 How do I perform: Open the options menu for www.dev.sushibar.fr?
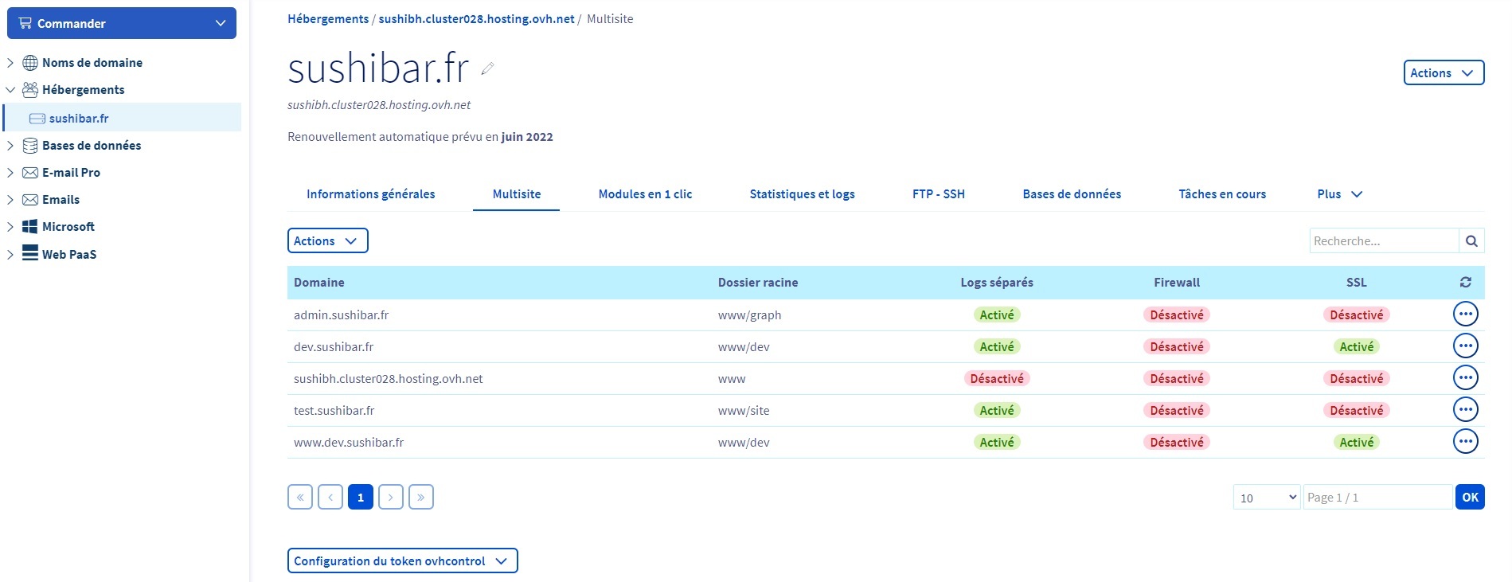(x=1465, y=442)
